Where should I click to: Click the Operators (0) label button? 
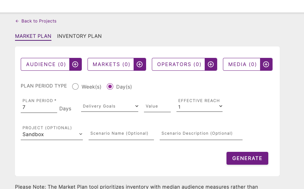[178, 64]
